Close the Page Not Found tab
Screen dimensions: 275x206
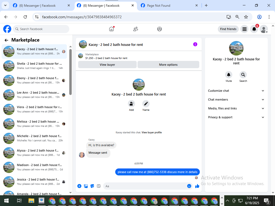[196, 5]
